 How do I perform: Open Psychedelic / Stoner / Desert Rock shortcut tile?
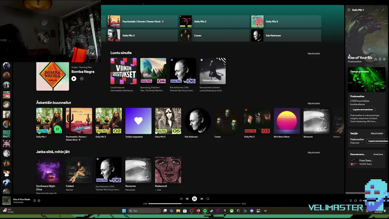coord(142,22)
